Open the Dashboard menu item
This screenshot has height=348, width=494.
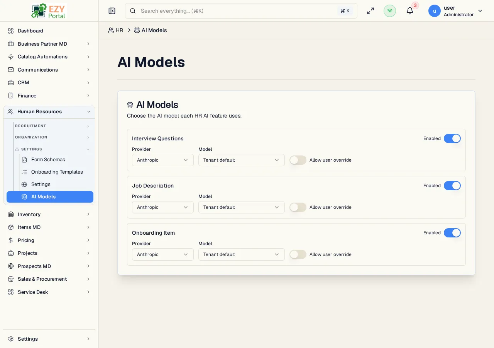click(x=49, y=31)
